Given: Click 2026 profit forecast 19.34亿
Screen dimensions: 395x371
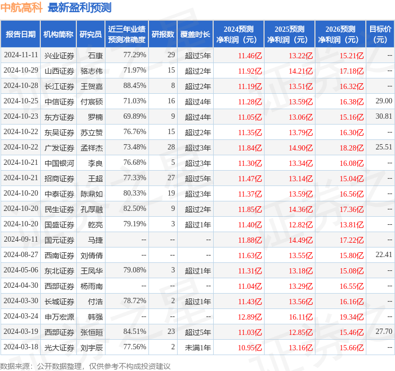Looking at the screenshot, I should click(352, 317).
